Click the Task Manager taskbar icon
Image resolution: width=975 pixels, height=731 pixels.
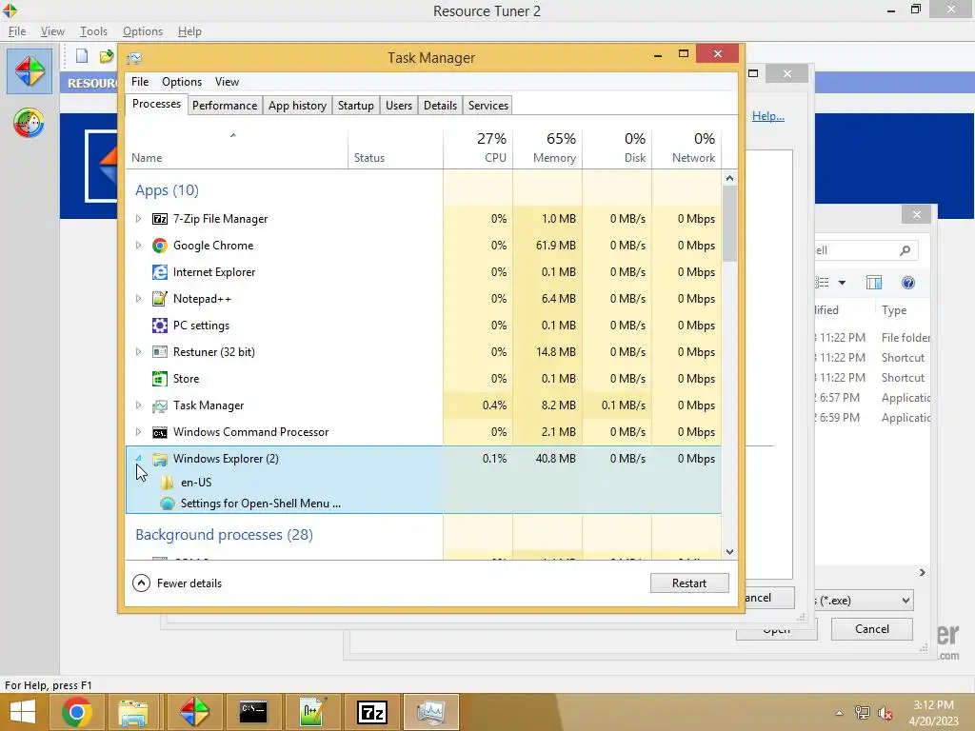point(431,712)
